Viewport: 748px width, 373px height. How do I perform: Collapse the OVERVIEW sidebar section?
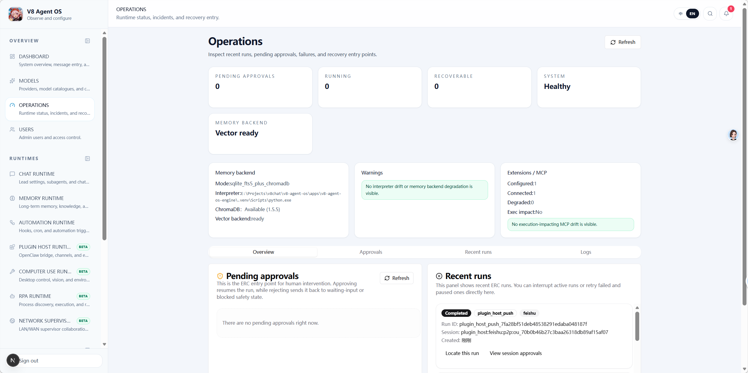(87, 41)
